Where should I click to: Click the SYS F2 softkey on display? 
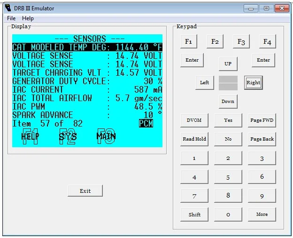68,136
